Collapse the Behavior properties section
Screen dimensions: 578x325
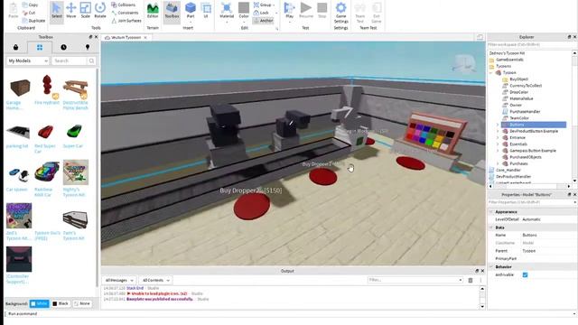click(491, 267)
